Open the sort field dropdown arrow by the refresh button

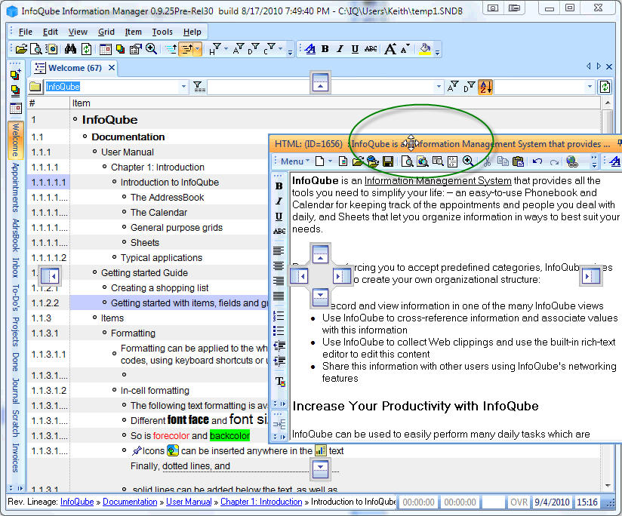[590, 87]
